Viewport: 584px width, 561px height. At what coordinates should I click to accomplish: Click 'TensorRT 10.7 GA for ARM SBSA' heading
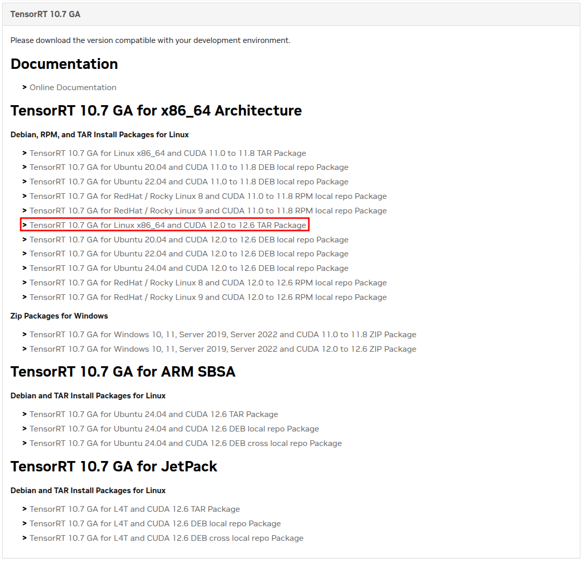[x=123, y=372]
